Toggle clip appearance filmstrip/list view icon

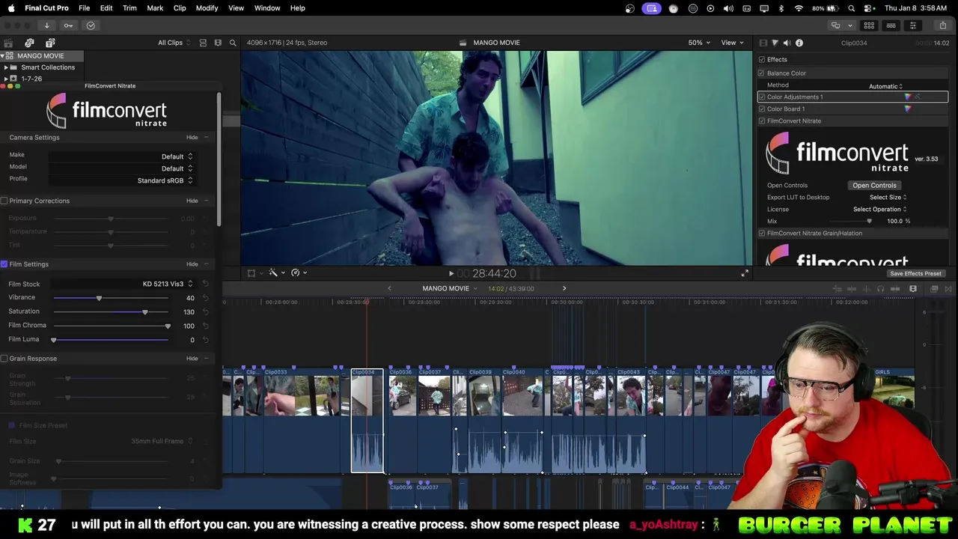pos(203,43)
